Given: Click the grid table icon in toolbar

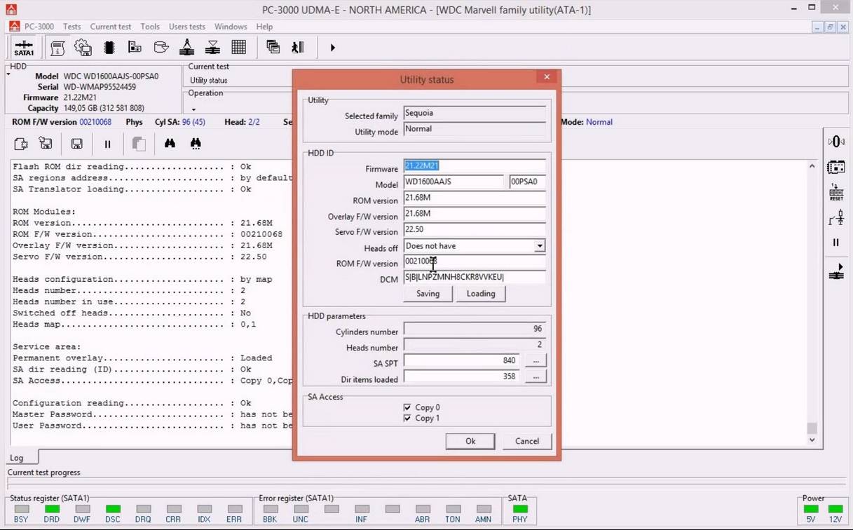Looking at the screenshot, I should pyautogui.click(x=239, y=48).
